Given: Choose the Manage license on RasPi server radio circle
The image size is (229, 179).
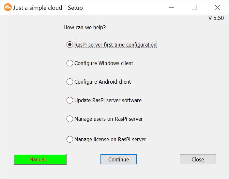Looking at the screenshot, I should [x=70, y=140].
